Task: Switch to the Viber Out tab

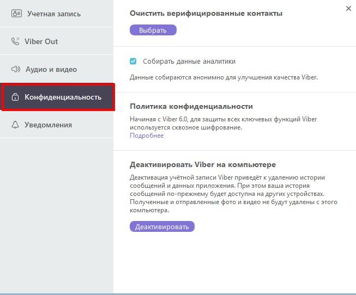Action: [41, 41]
